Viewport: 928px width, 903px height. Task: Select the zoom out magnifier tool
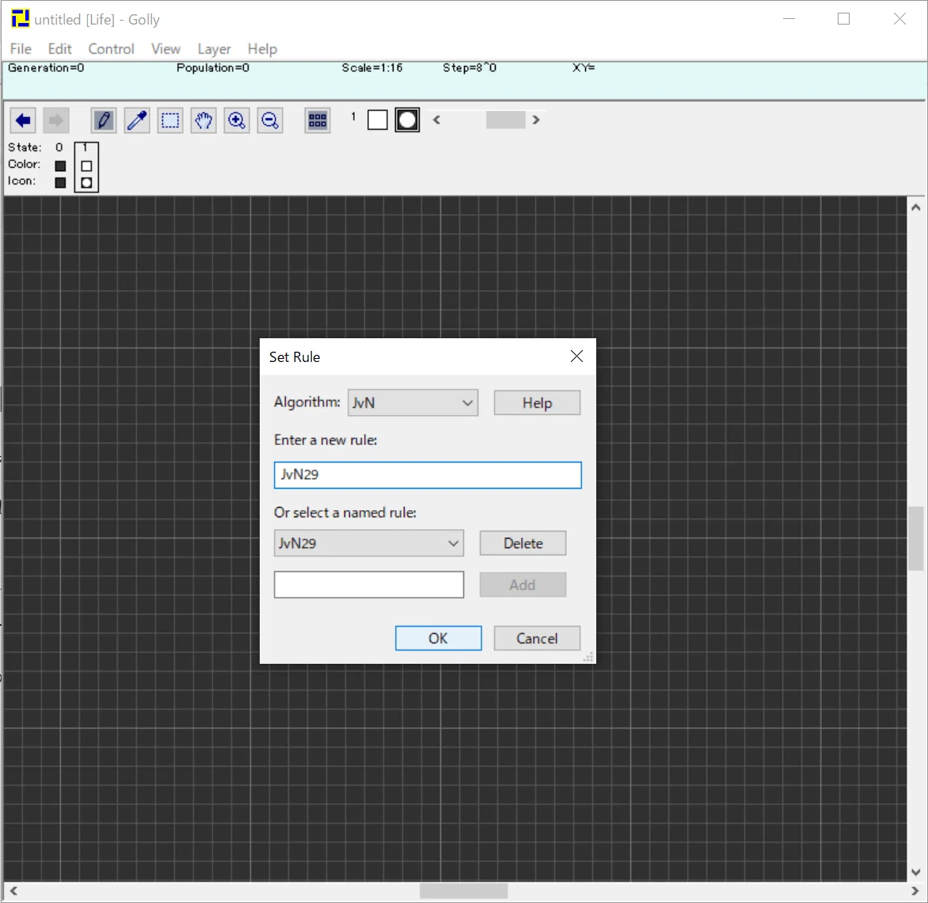270,120
